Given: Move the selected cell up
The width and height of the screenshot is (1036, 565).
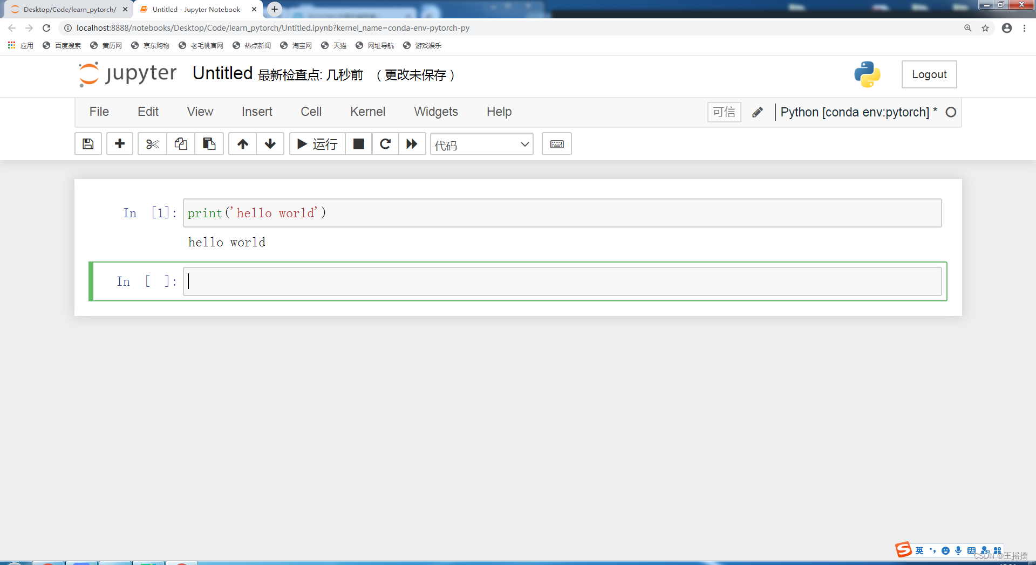Looking at the screenshot, I should coord(243,144).
